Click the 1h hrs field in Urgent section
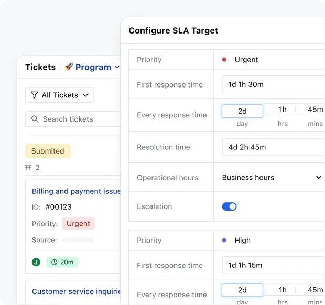Image resolution: width=325 pixels, height=305 pixels. click(283, 110)
